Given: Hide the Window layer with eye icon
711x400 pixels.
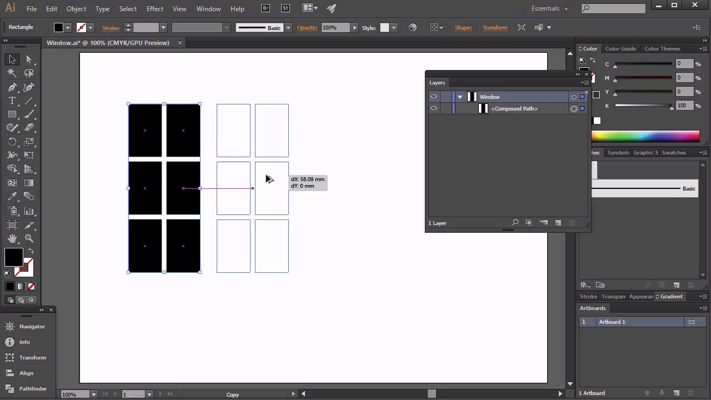Looking at the screenshot, I should tap(434, 97).
